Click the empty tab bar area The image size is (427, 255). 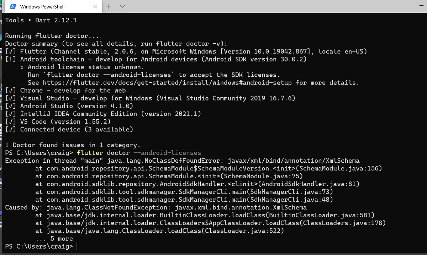(249, 6)
